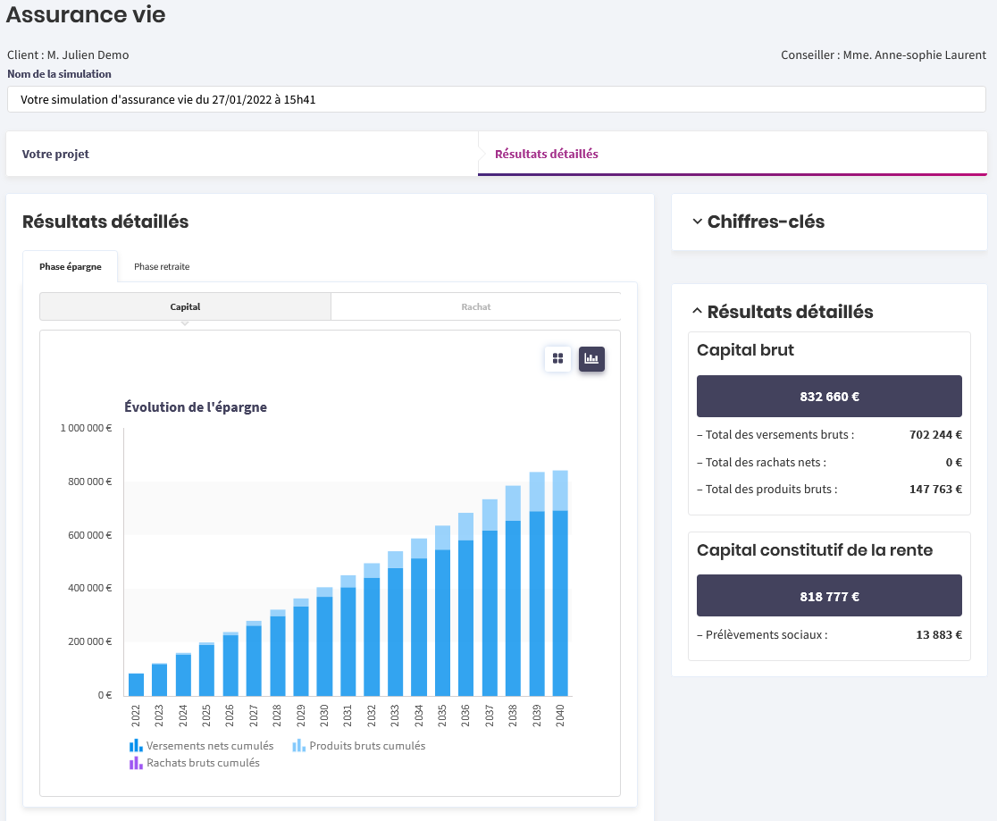Select the Rachat toggle button
Image resolution: width=997 pixels, height=821 pixels.
click(475, 306)
